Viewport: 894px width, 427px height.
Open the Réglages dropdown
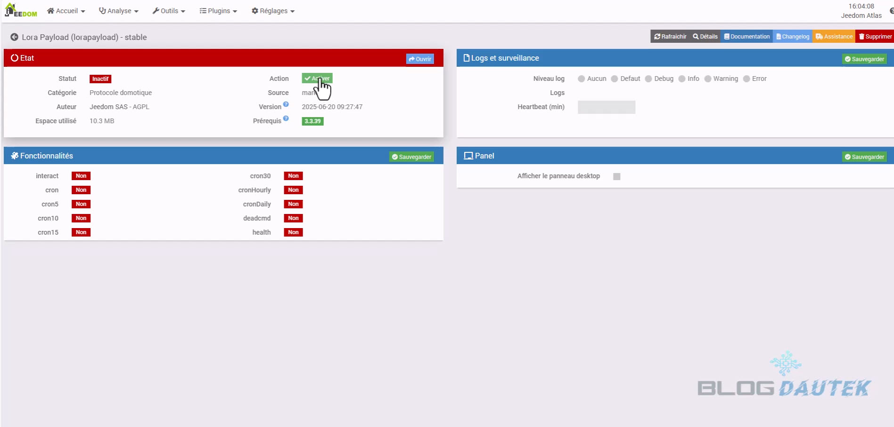(x=273, y=11)
